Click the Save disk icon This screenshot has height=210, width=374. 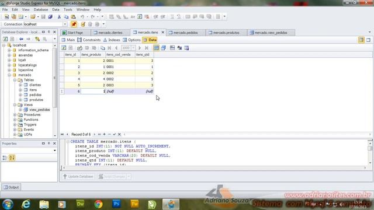click(x=43, y=17)
